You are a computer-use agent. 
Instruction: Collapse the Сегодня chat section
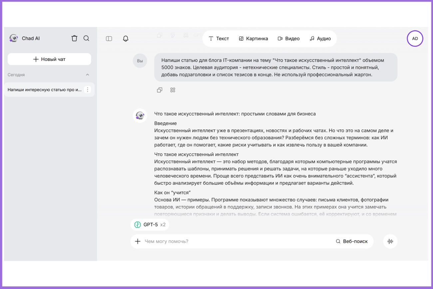87,75
